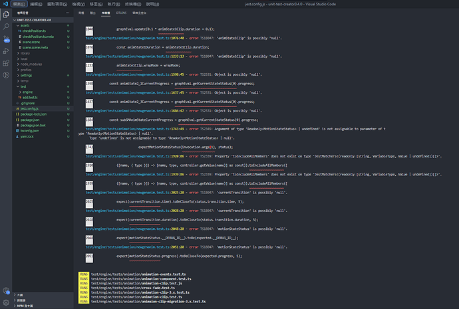
Task: Switch to the GITLENS panel tab
Action: click(x=121, y=13)
